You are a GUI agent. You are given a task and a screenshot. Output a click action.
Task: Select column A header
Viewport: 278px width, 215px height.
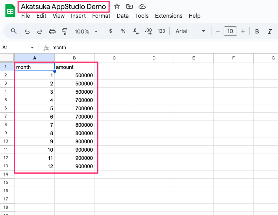coord(35,58)
